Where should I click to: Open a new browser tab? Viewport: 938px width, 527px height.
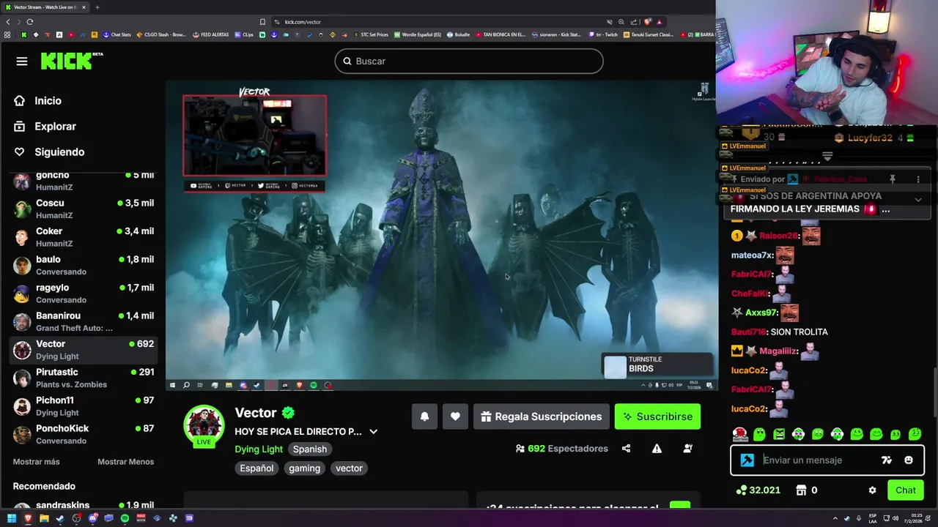(97, 7)
